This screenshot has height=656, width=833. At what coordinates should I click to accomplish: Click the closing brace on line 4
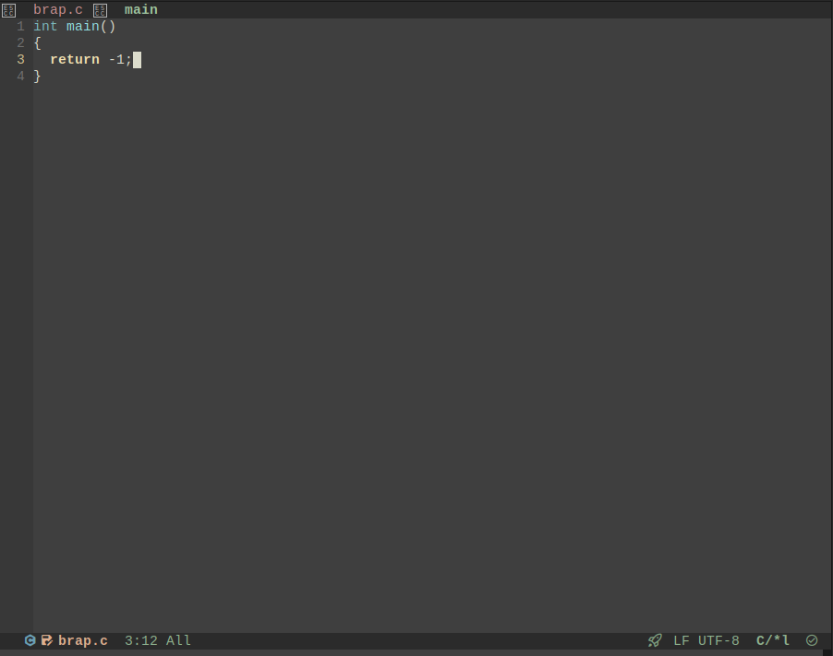click(x=37, y=76)
